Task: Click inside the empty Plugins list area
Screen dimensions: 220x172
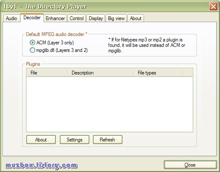Action: click(x=109, y=104)
